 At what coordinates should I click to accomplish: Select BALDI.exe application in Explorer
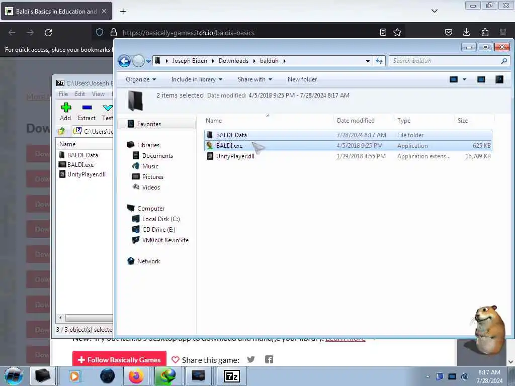click(348, 146)
